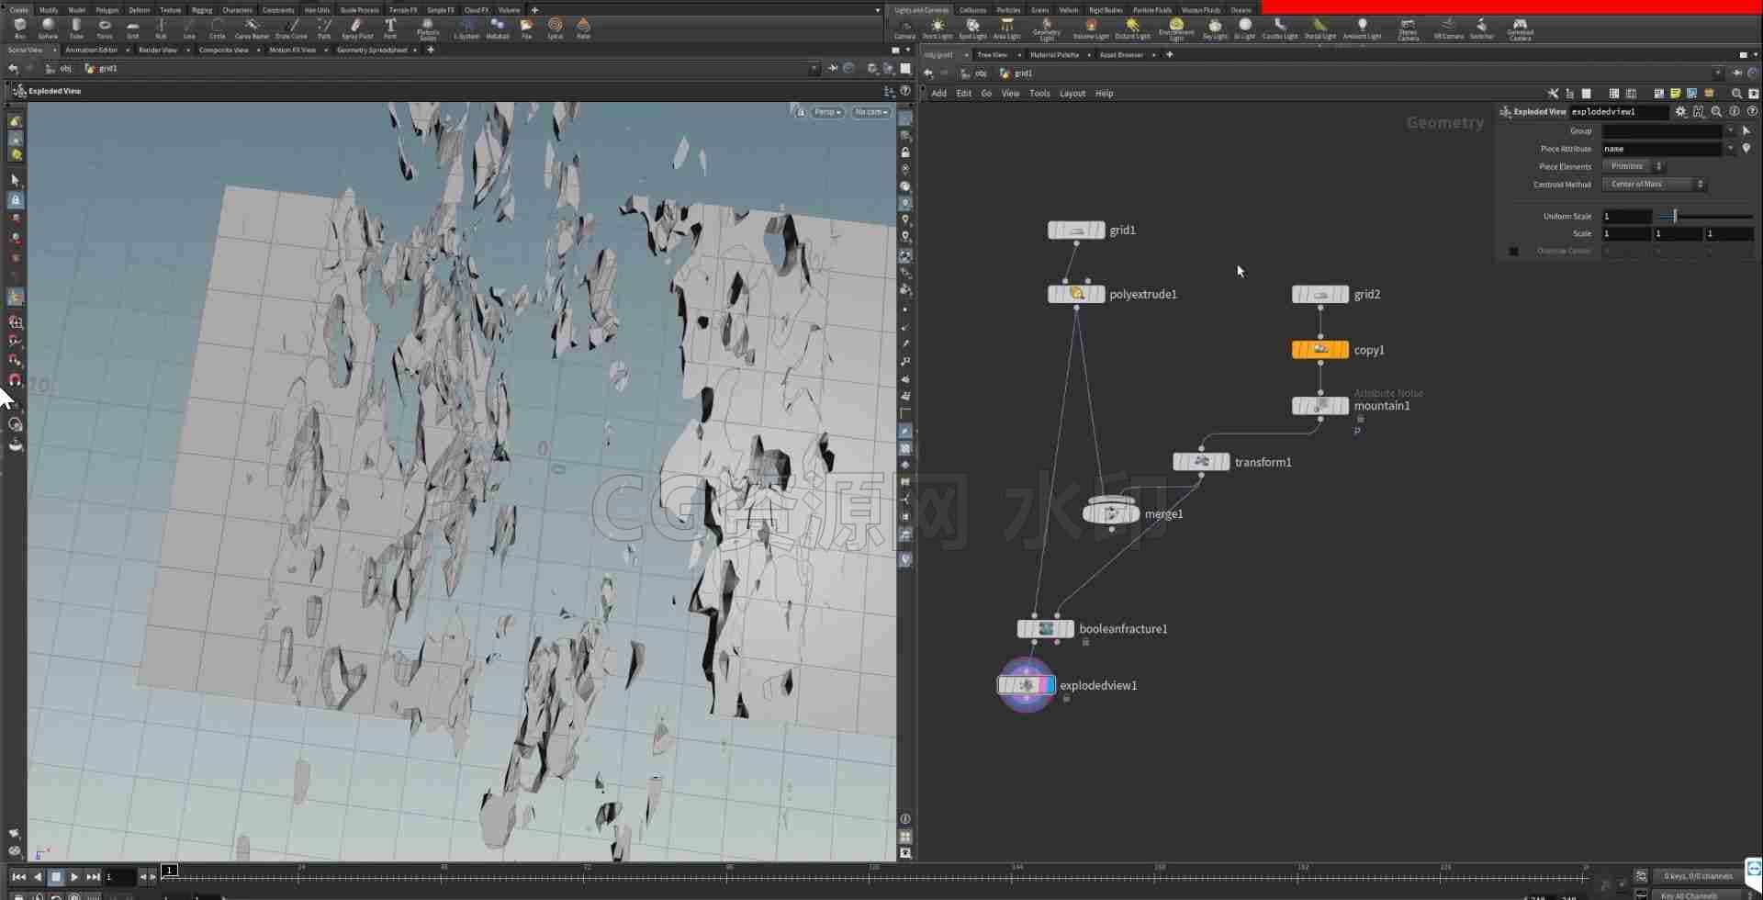Screen dimensions: 1763x900
Task: Select the Torus shelf tool
Action: [x=105, y=28]
